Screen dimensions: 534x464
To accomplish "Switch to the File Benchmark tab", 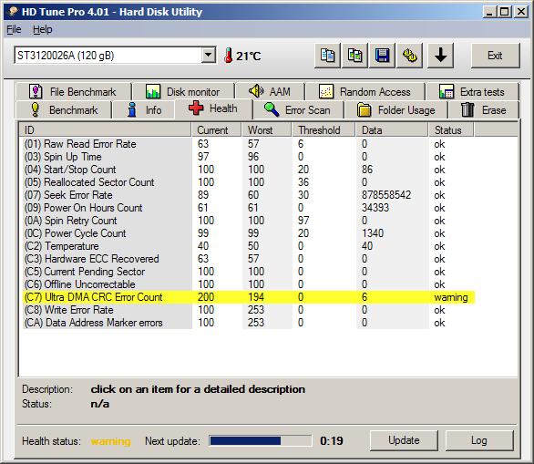I will point(73,92).
